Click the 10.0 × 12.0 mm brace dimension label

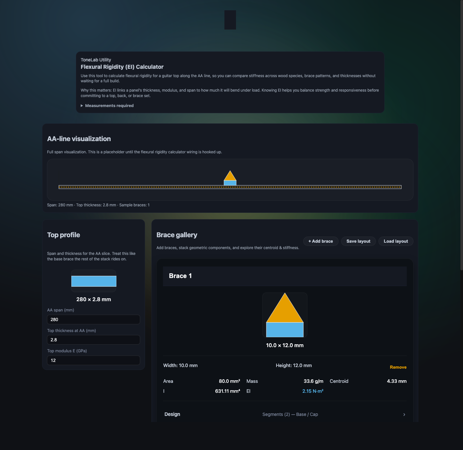(x=285, y=345)
